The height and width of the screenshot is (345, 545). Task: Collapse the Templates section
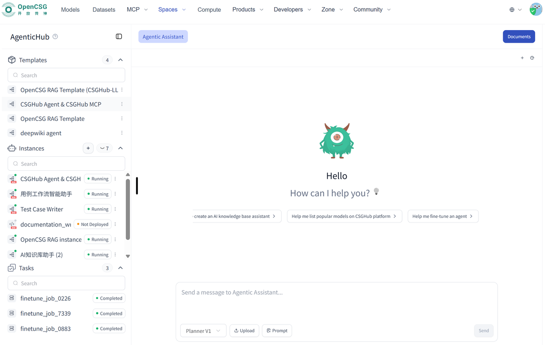click(x=120, y=60)
